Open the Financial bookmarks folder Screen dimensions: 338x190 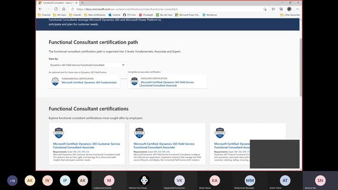44,15
